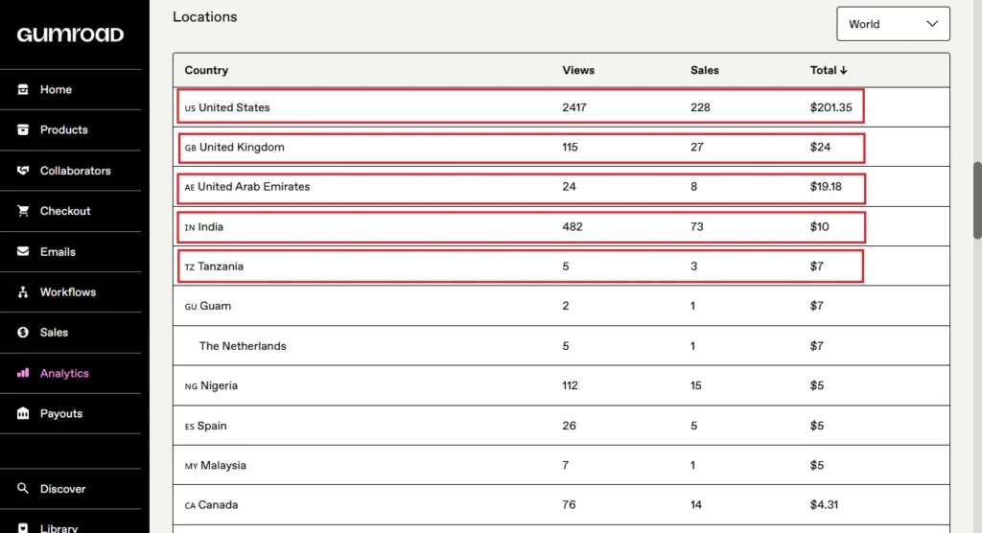Click the Analytics bar chart icon
The image size is (982, 533).
(x=23, y=373)
